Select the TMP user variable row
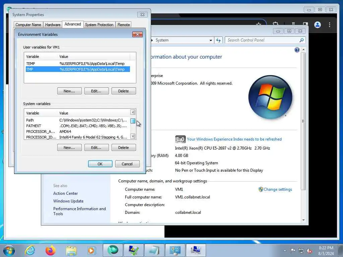 pyautogui.click(x=78, y=69)
